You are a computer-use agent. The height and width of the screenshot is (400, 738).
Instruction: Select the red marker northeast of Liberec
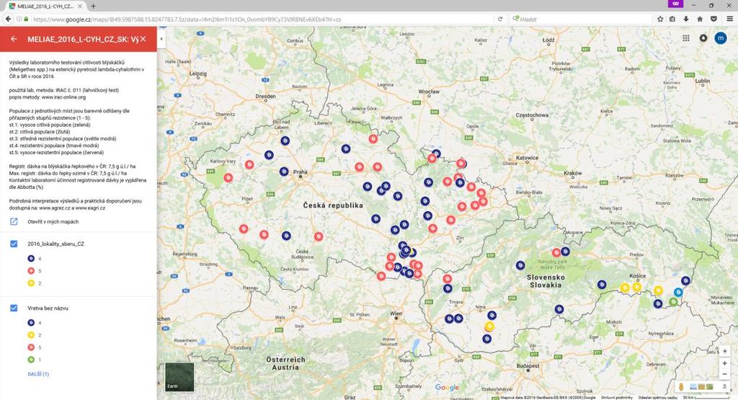(373, 139)
